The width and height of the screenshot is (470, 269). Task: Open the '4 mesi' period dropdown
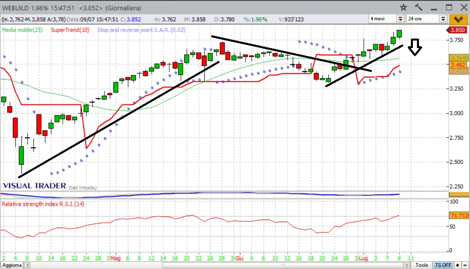coord(400,19)
